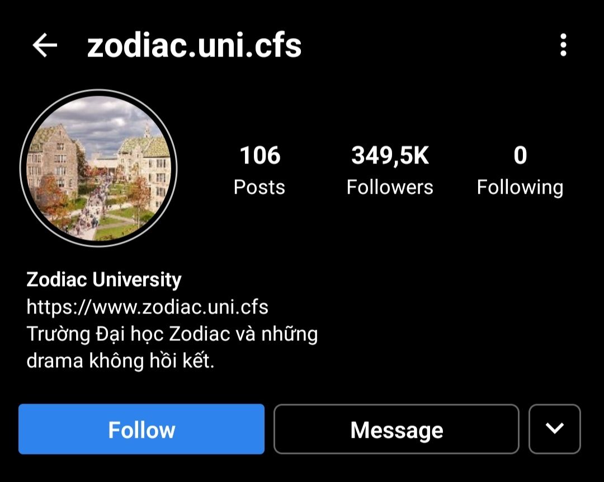Screen dimensions: 604x482
Task: Tap the 349,5K followers count
Action: 390,156
